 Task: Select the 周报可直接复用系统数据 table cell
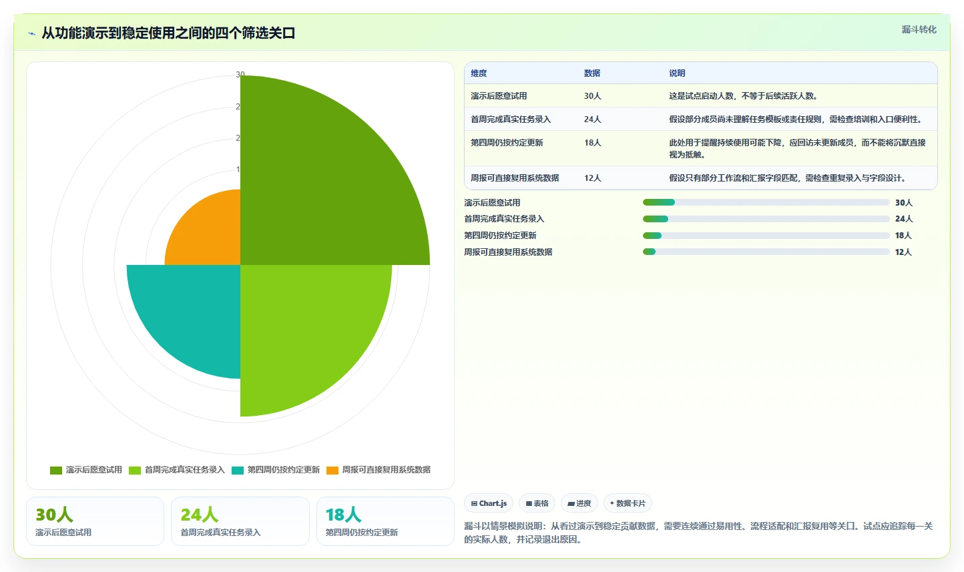coord(515,178)
